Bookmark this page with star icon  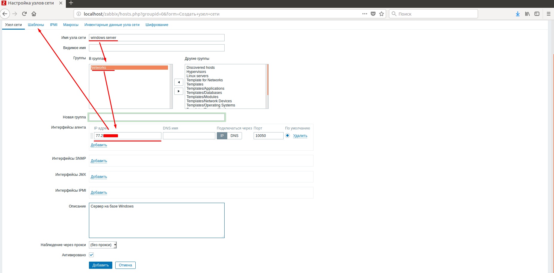pos(382,14)
